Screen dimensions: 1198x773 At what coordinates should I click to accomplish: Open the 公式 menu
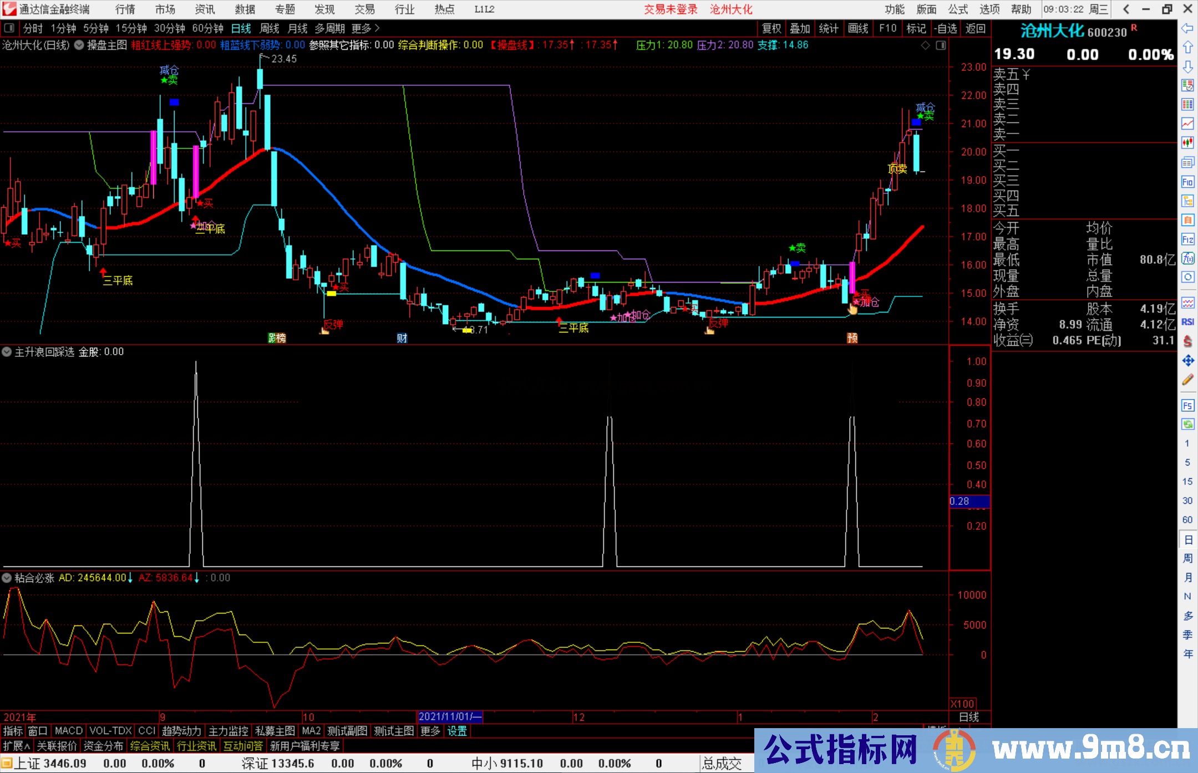(958, 9)
